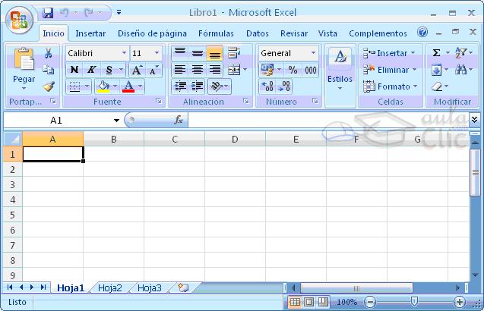
Task: Open the fill down tool
Action: 436,70
